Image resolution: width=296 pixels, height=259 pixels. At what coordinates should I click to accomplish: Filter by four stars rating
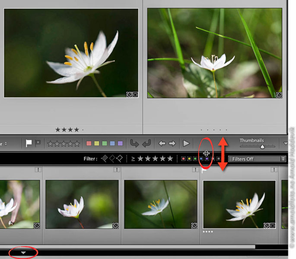coord(162,158)
